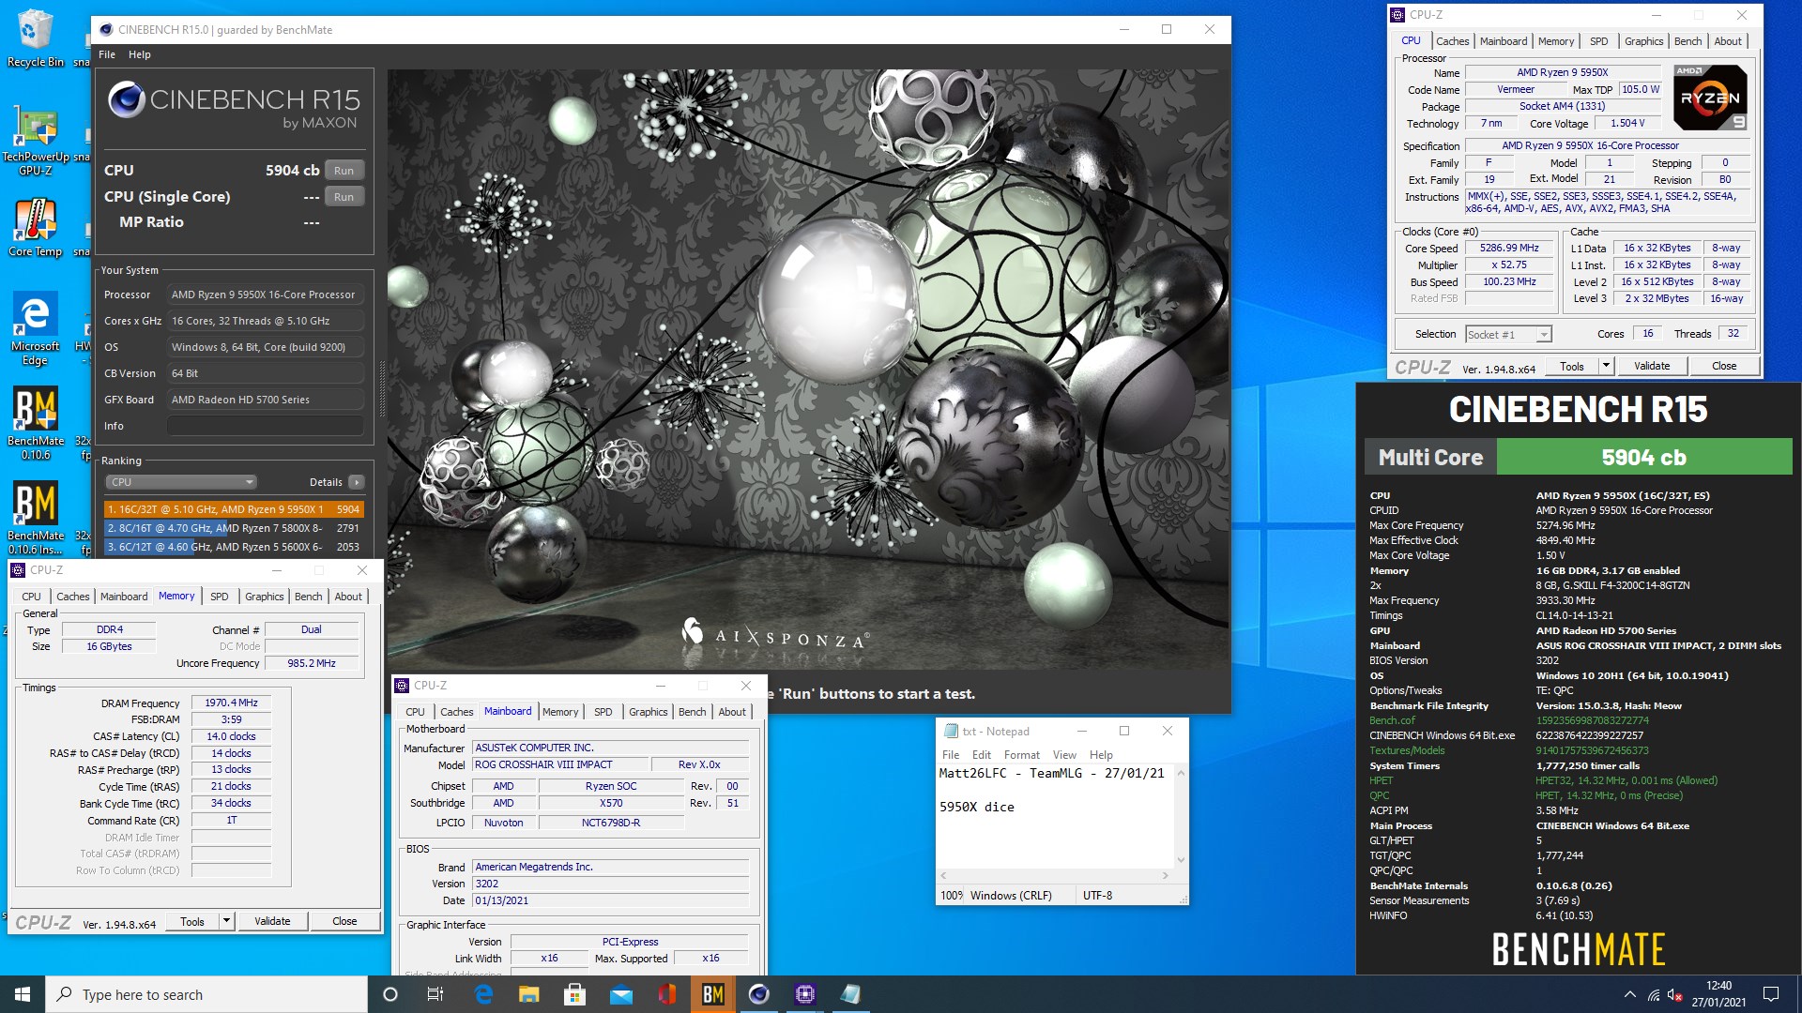Click Validate in top-right CPU-Z
The image size is (1802, 1013).
click(1652, 366)
